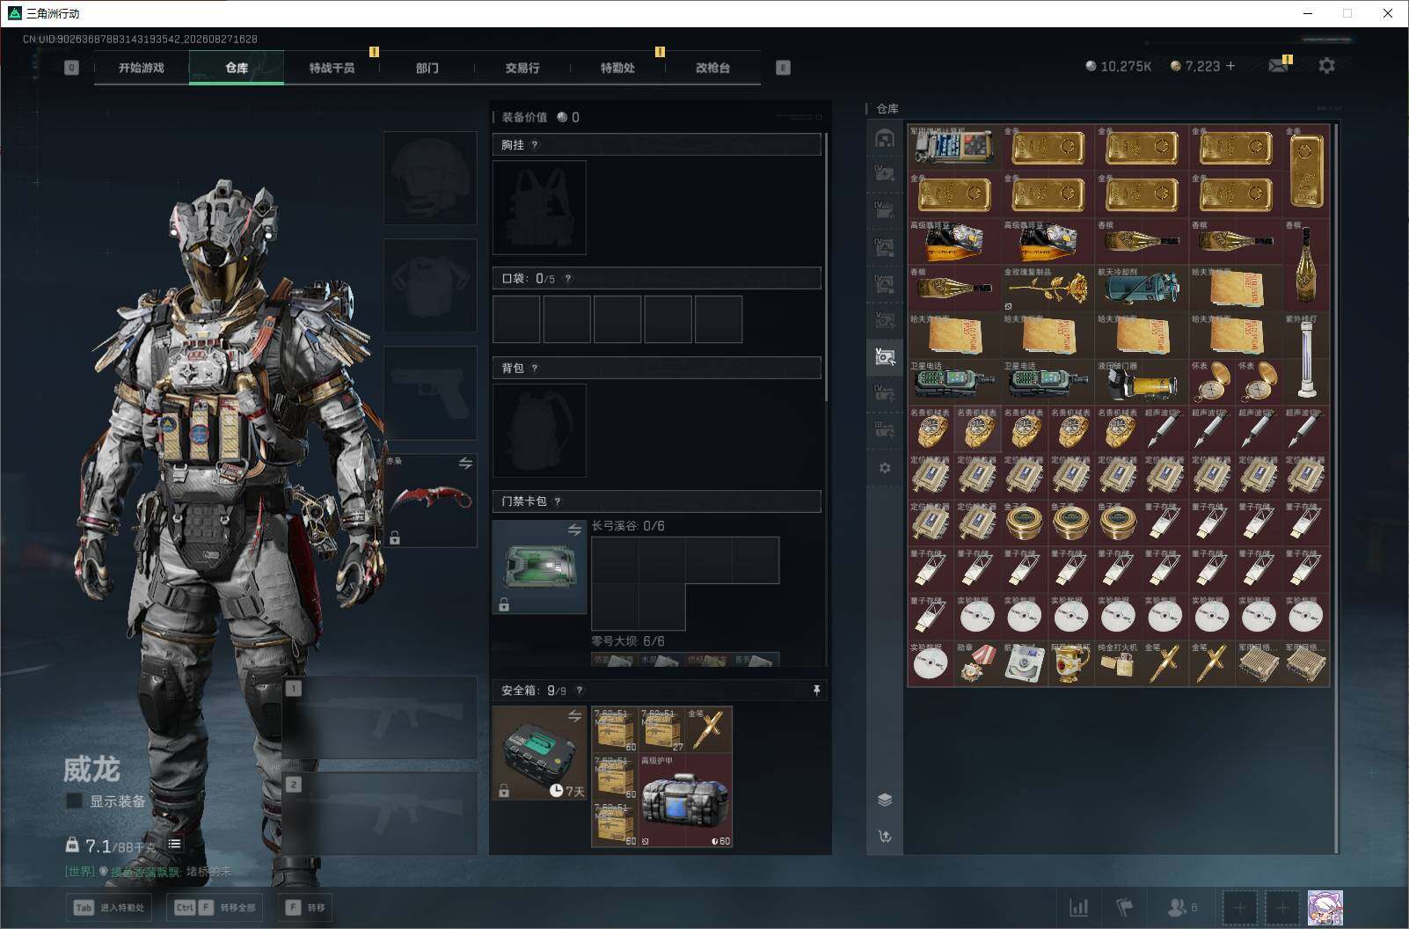Select the jeweled goblet item in the warehouse
Viewport: 1409px width, 929px height.
[x=1072, y=663]
